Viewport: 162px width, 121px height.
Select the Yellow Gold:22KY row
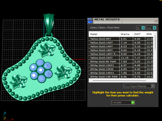coord(121,58)
